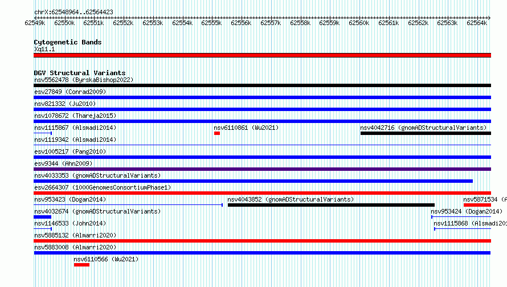Image resolution: width=507 pixels, height=287 pixels.
Task: Select the purple esv9344 variant bar
Action: (262, 169)
